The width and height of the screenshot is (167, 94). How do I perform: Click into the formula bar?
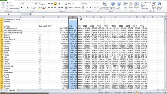(98, 14)
